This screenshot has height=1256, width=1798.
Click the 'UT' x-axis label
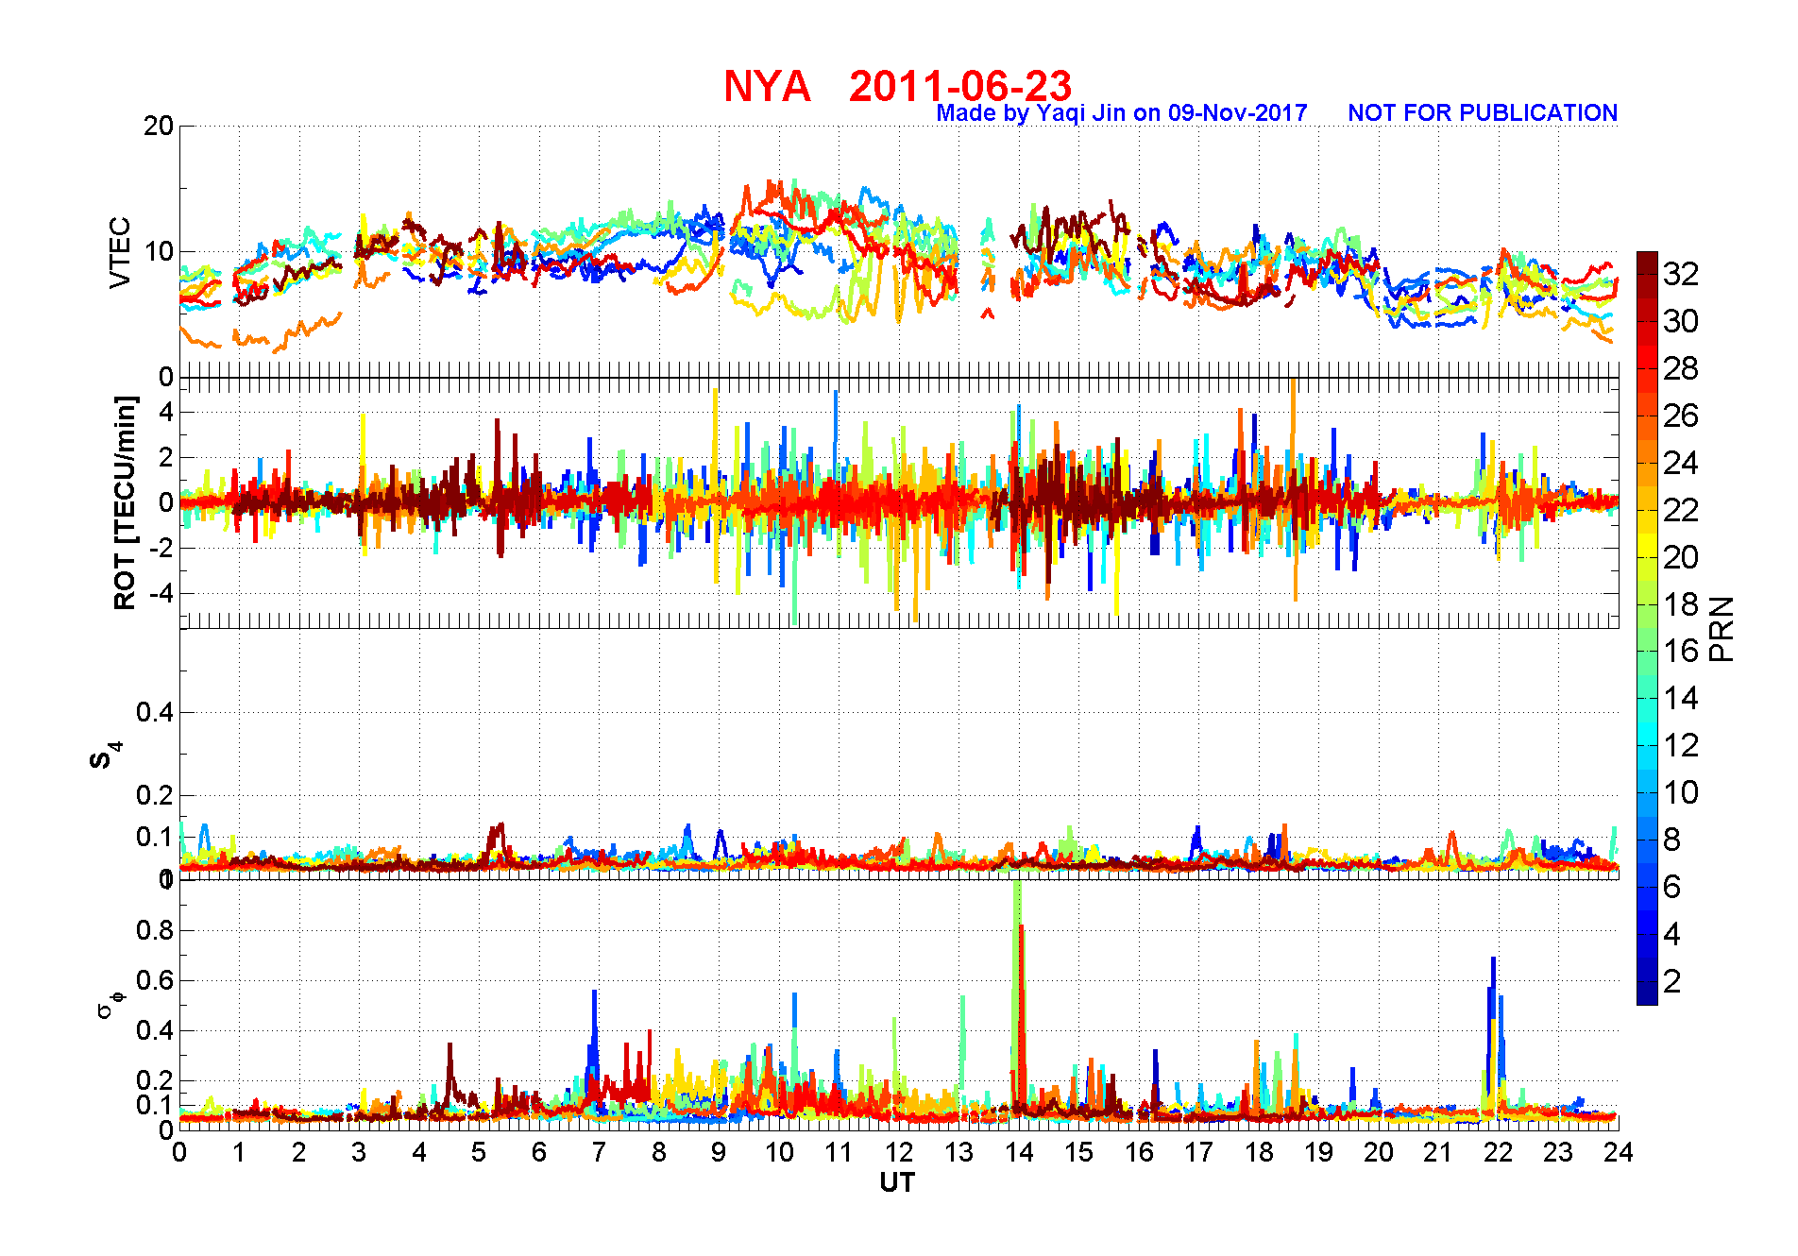point(897,1182)
